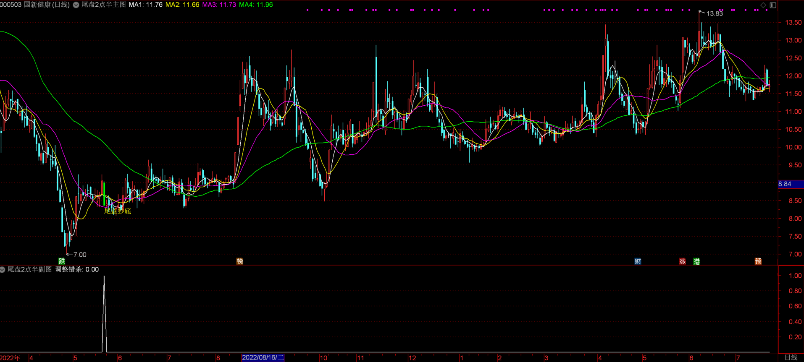Click the 调整错杀: 0.00 readout
Viewport: 804px width, 362px height.
coord(77,269)
